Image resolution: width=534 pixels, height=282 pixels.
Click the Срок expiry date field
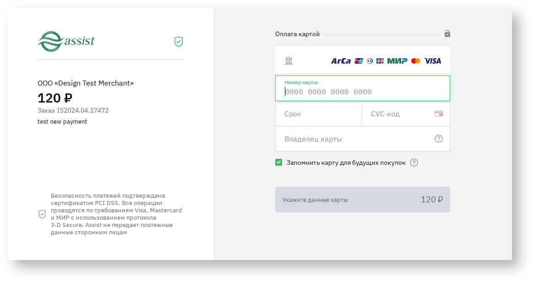pos(318,114)
